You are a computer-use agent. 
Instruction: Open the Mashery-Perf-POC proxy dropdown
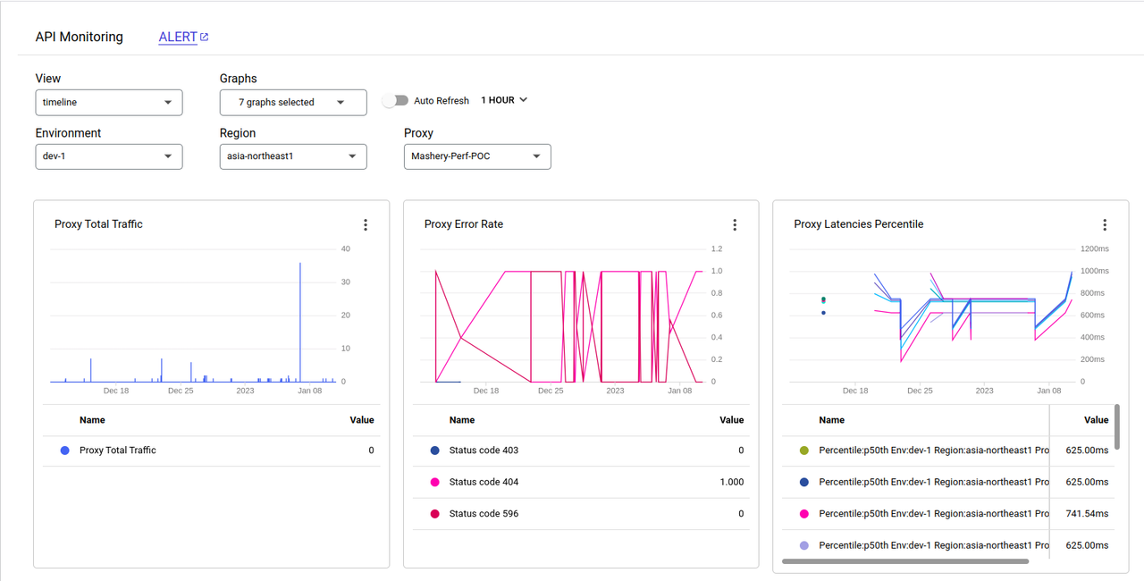[x=477, y=156]
